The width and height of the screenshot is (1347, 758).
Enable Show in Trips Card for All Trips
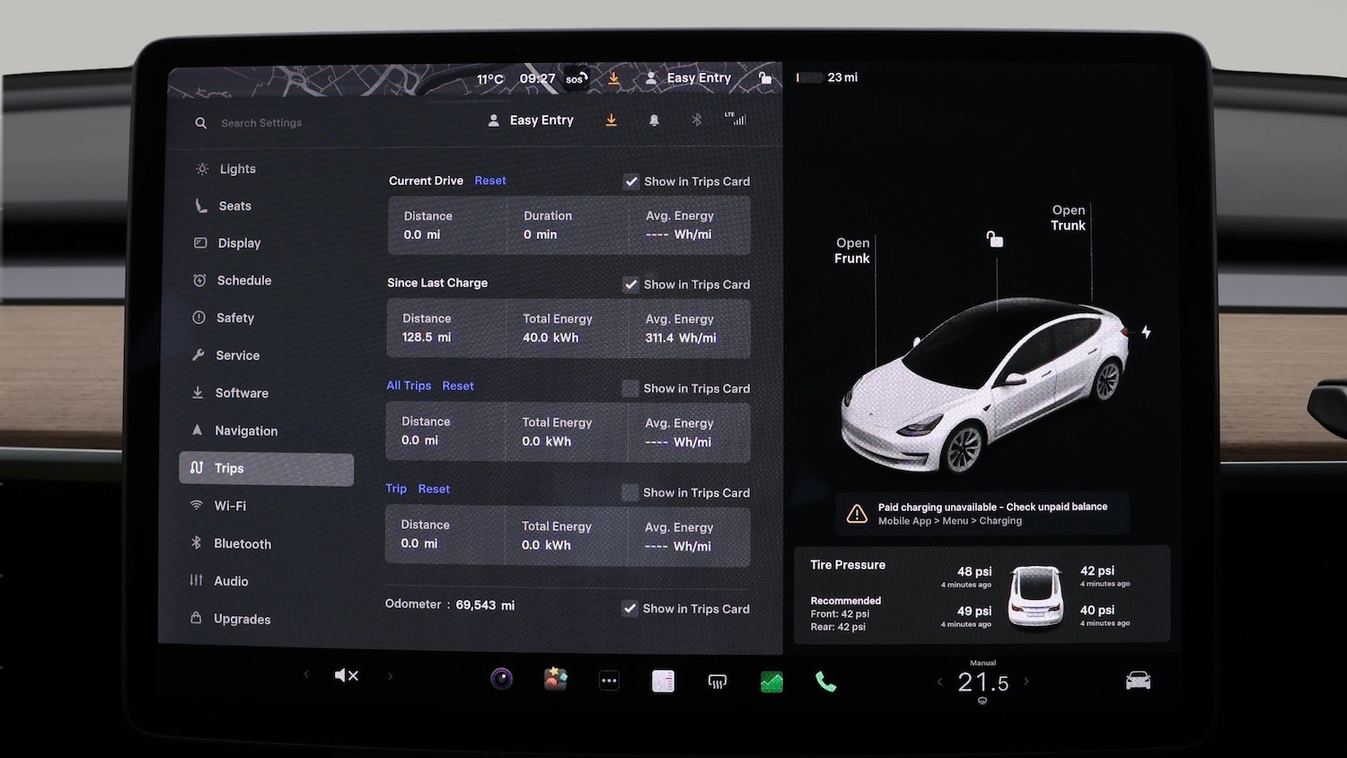tap(630, 388)
